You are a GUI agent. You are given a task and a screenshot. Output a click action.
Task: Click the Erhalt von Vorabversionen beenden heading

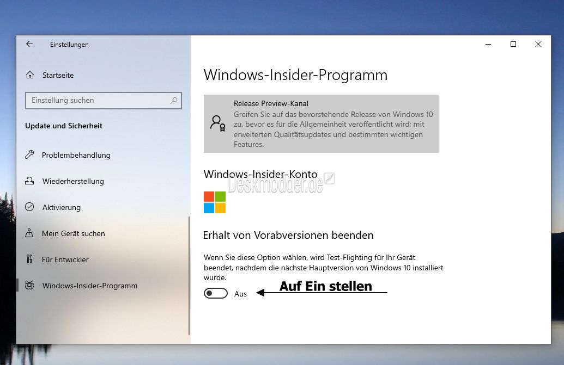(x=288, y=235)
